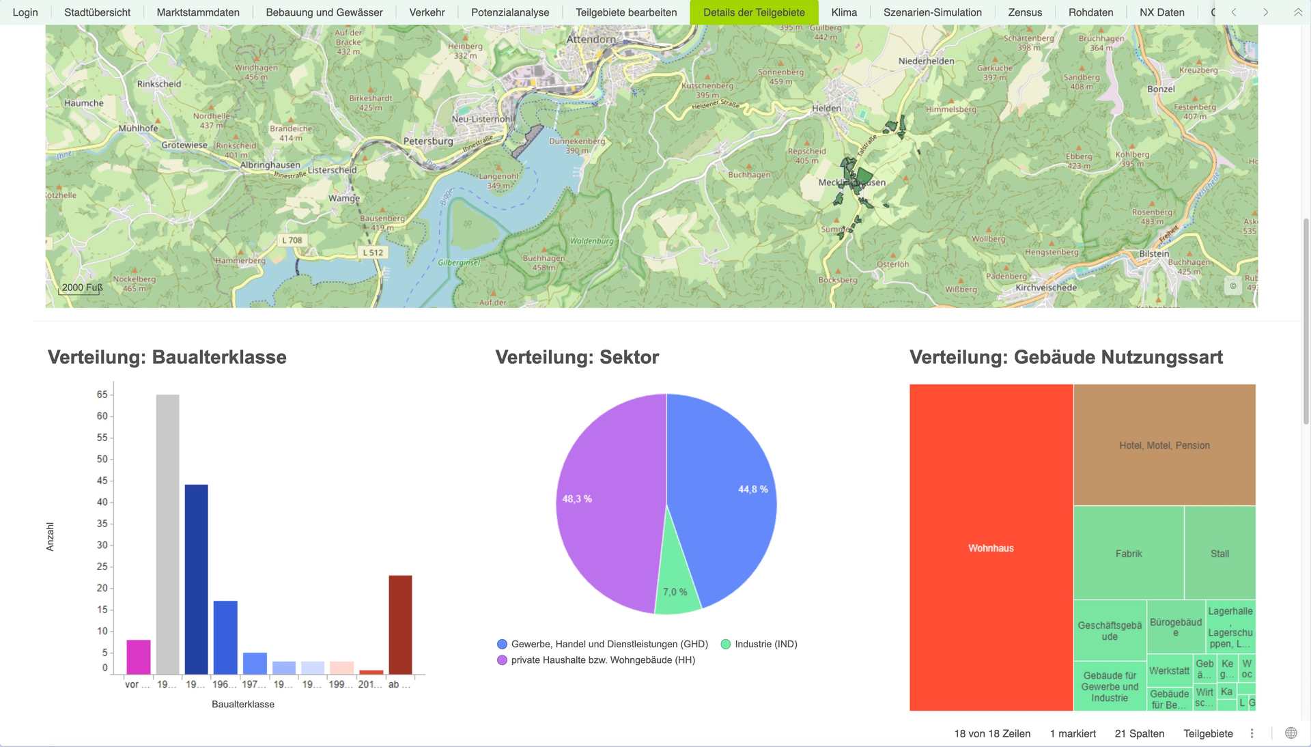
Task: Select the Gebäude für Gewerbe und Industrie tile
Action: (1110, 686)
